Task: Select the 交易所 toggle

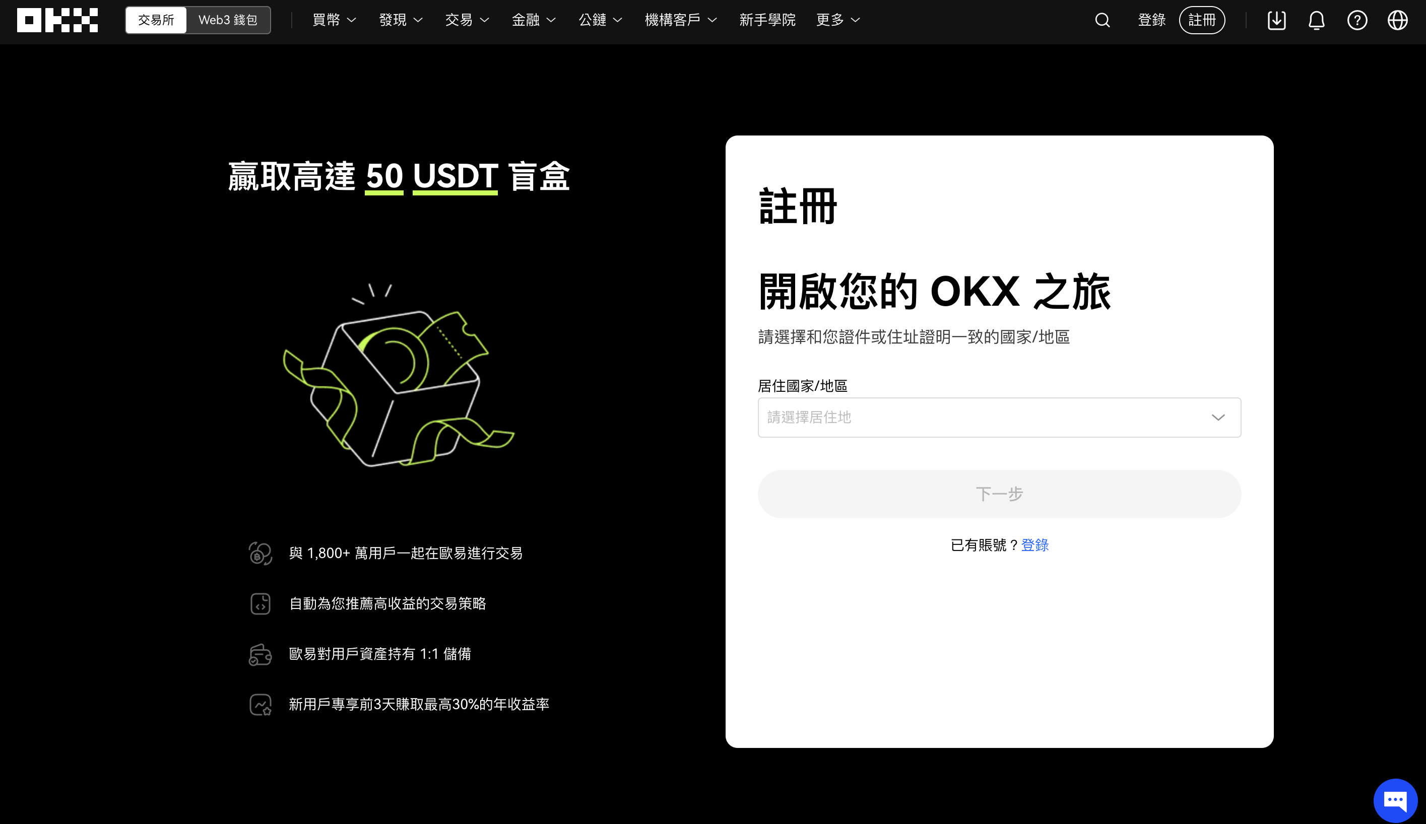Action: point(156,20)
